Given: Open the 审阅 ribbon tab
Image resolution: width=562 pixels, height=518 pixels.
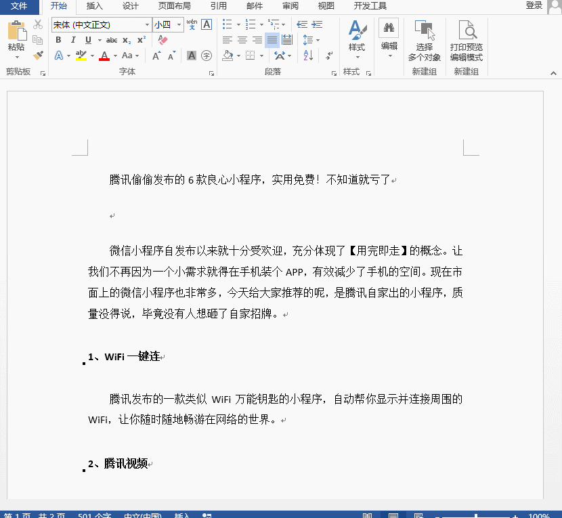Looking at the screenshot, I should (290, 7).
